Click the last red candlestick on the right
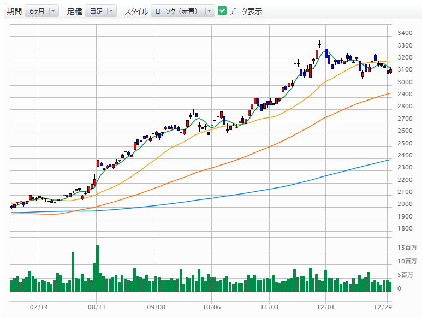This screenshot has height=318, width=422. coord(390,70)
